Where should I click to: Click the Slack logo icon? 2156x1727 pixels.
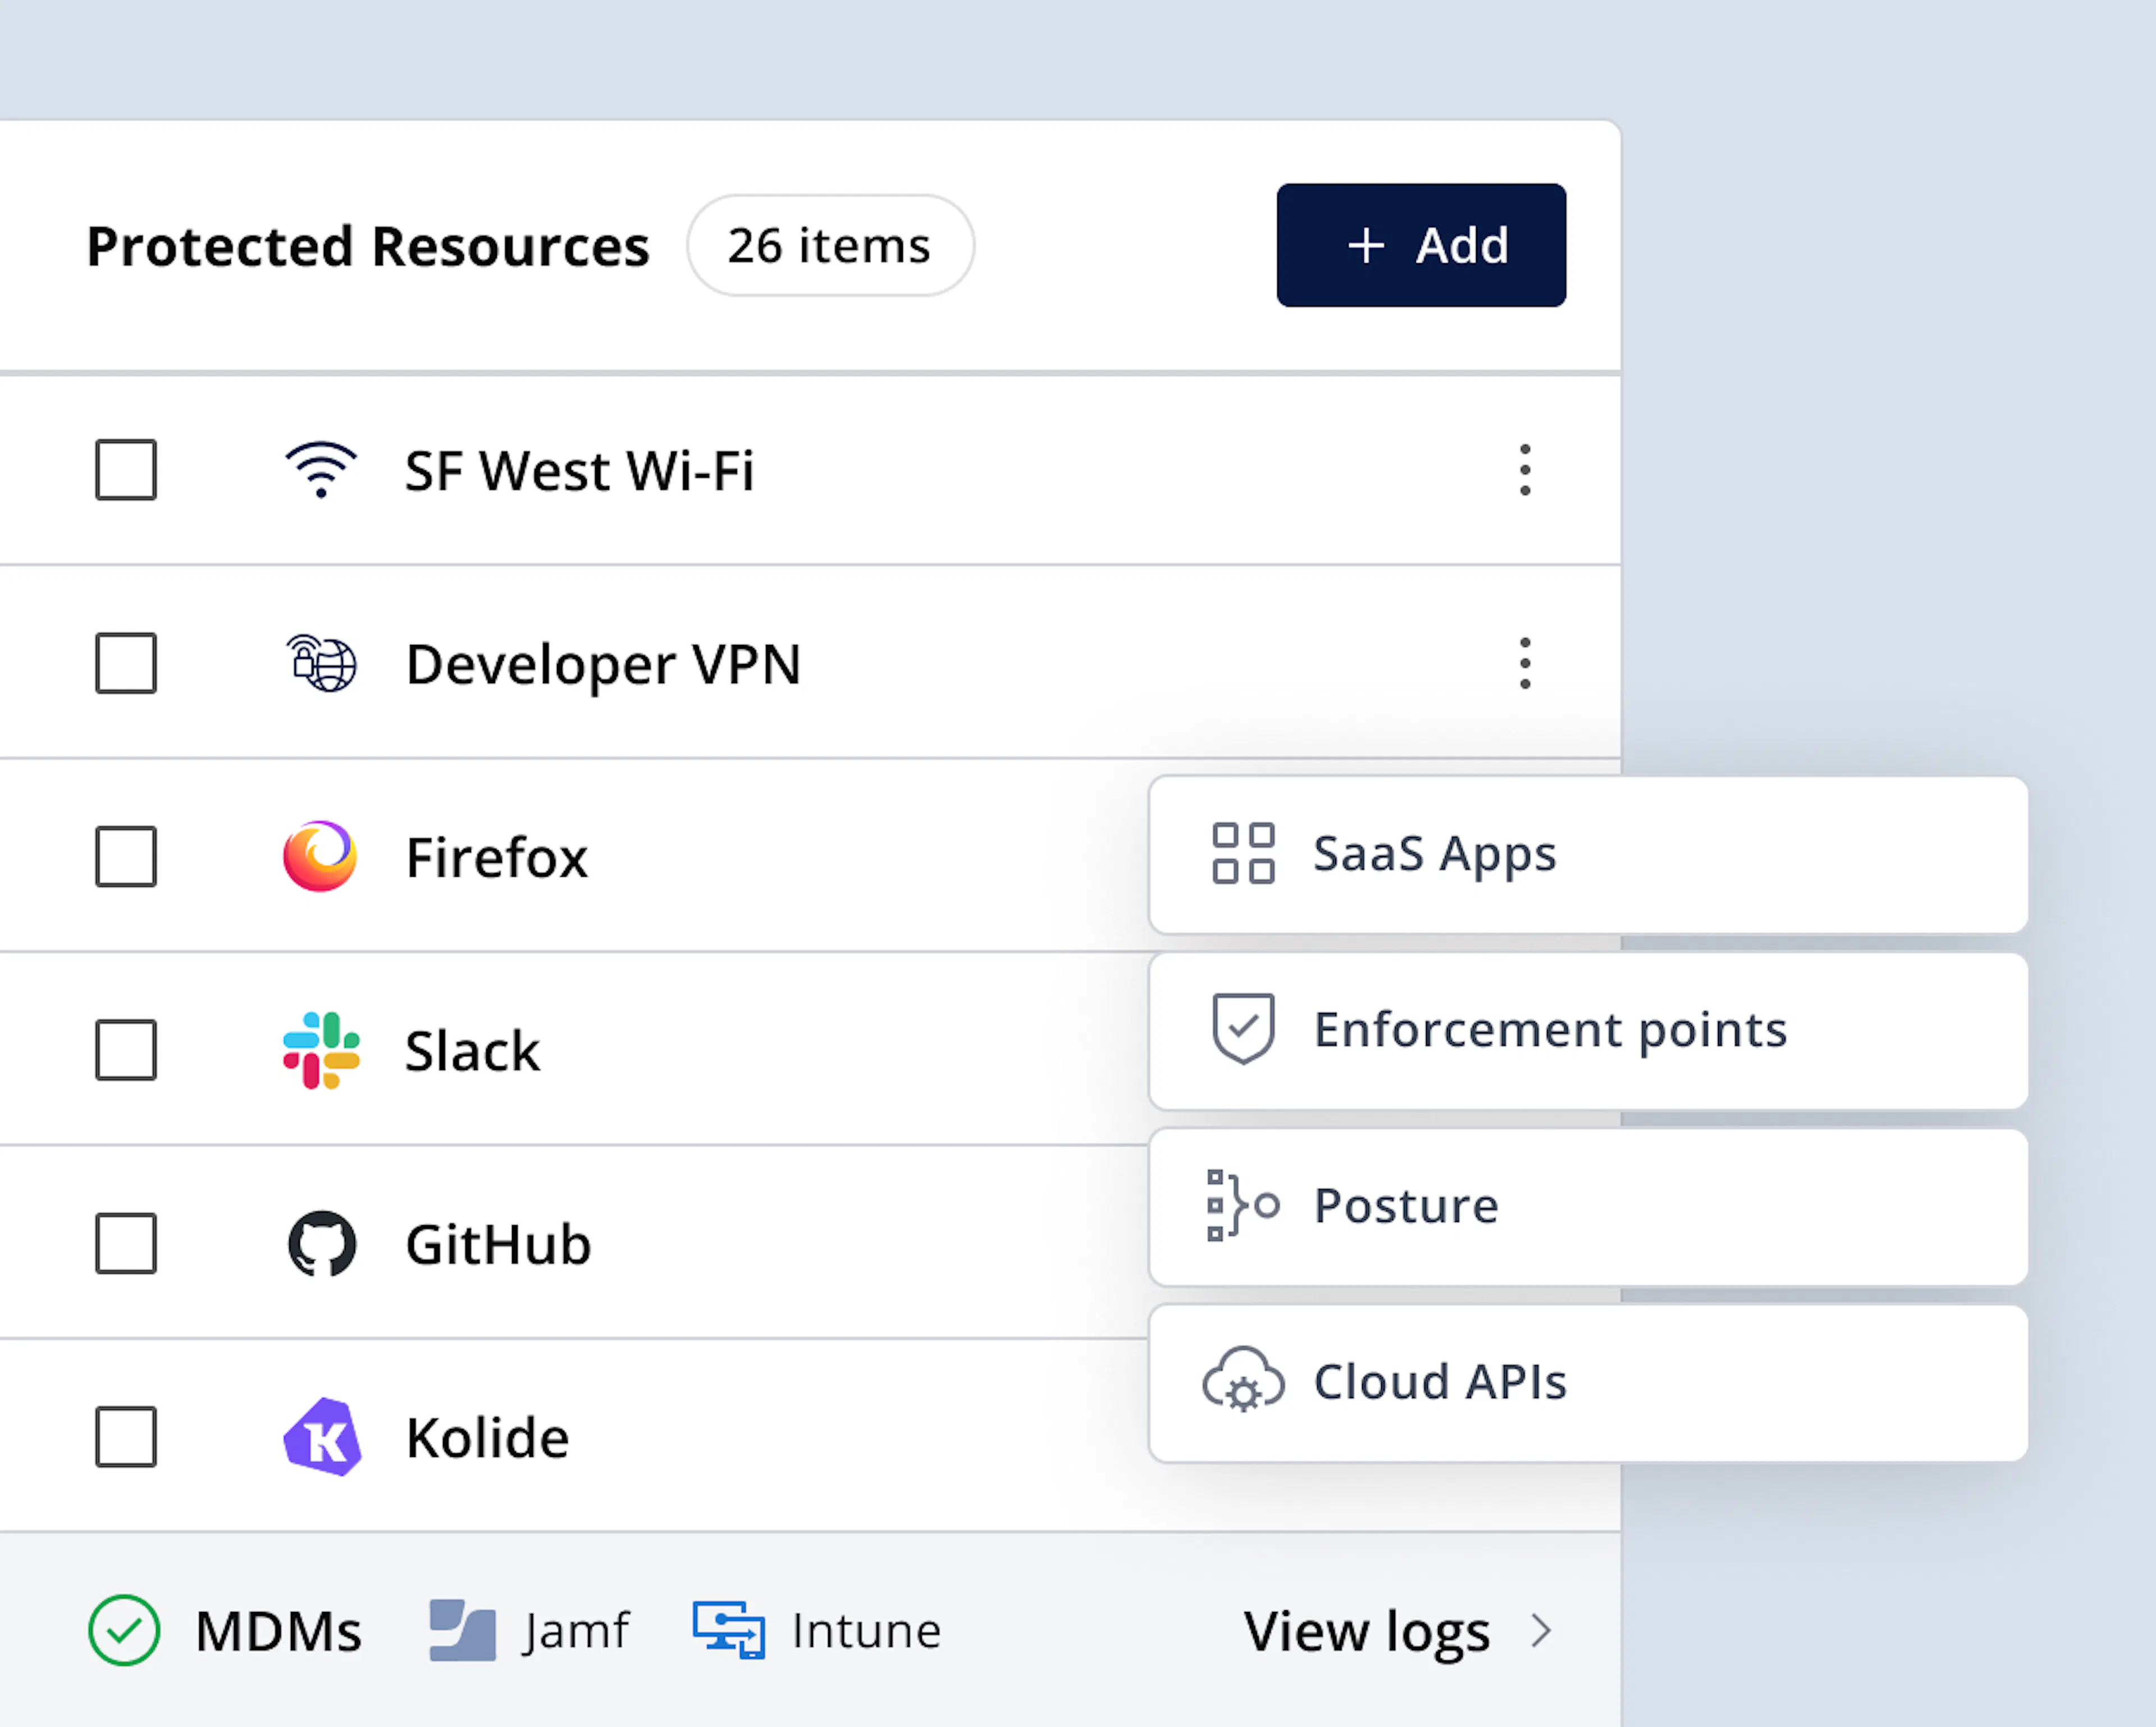[x=321, y=1050]
